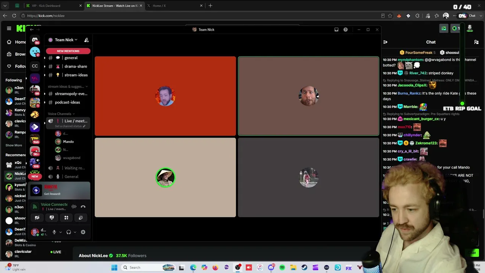Open Kick hamburger menu
485x273 pixels.
(x=9, y=28)
